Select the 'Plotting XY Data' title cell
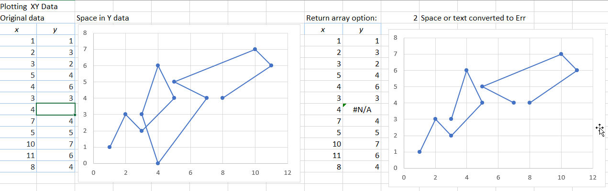 pyautogui.click(x=30, y=7)
